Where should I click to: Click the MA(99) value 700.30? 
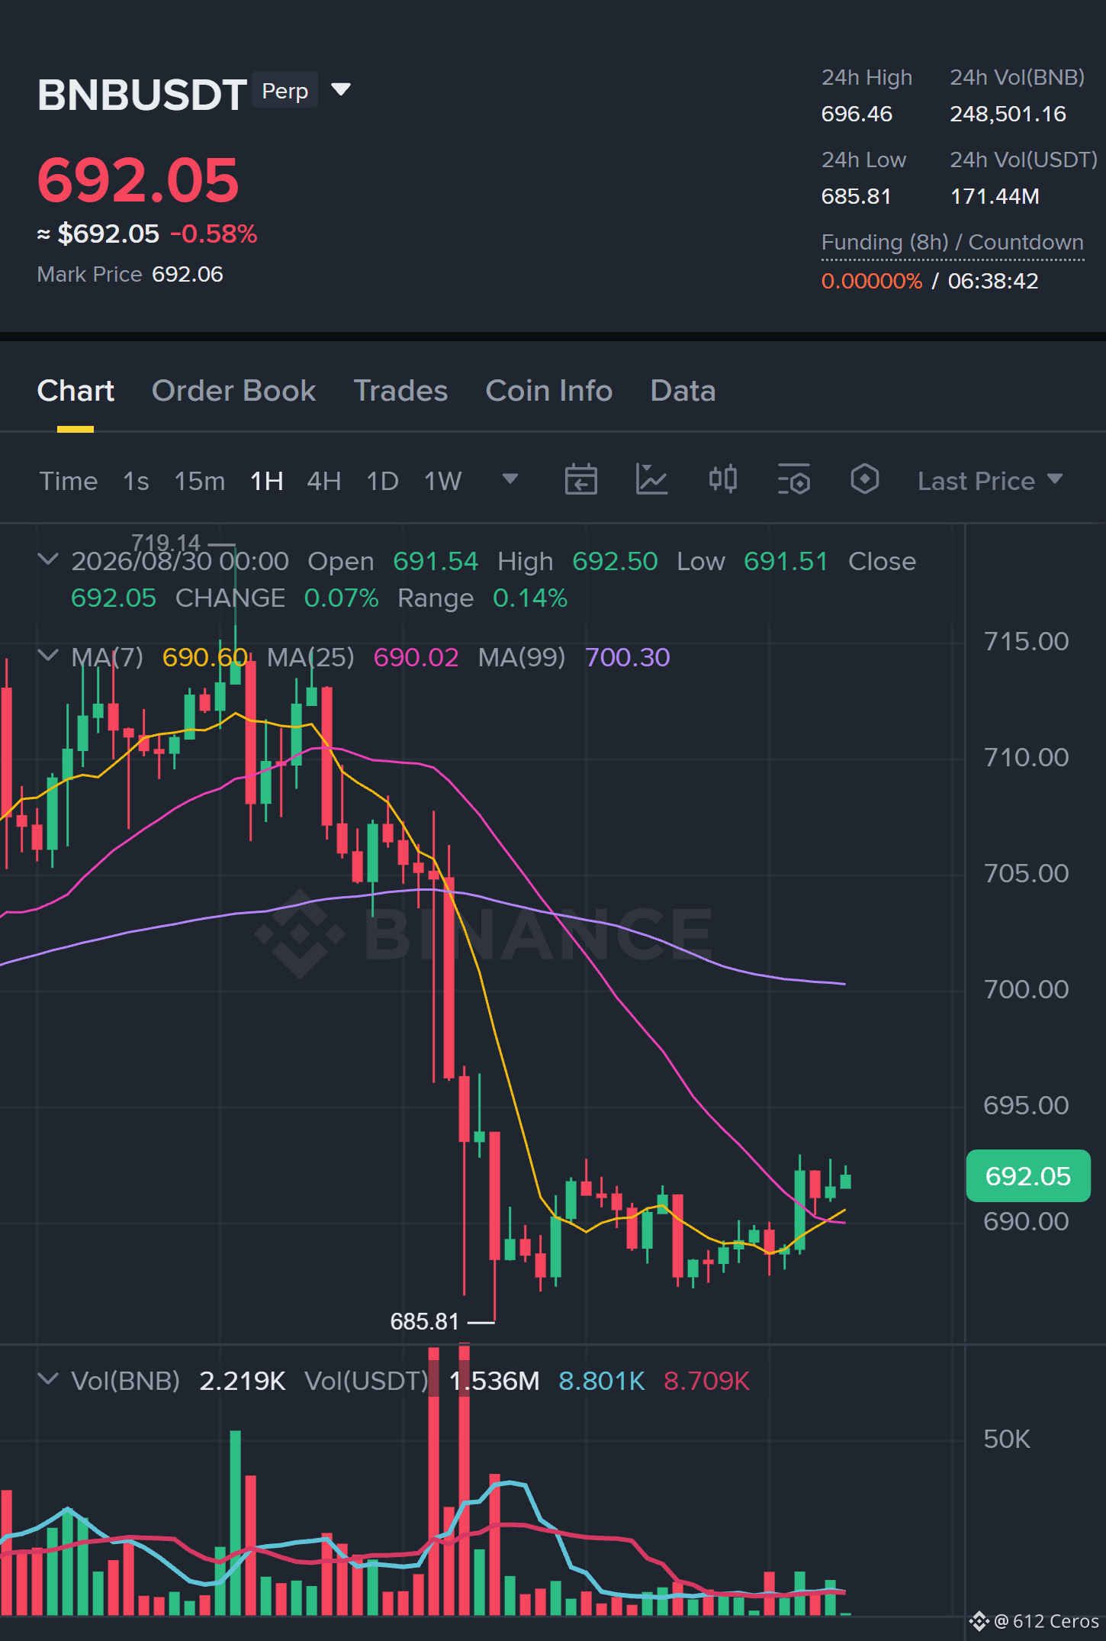[x=628, y=657]
